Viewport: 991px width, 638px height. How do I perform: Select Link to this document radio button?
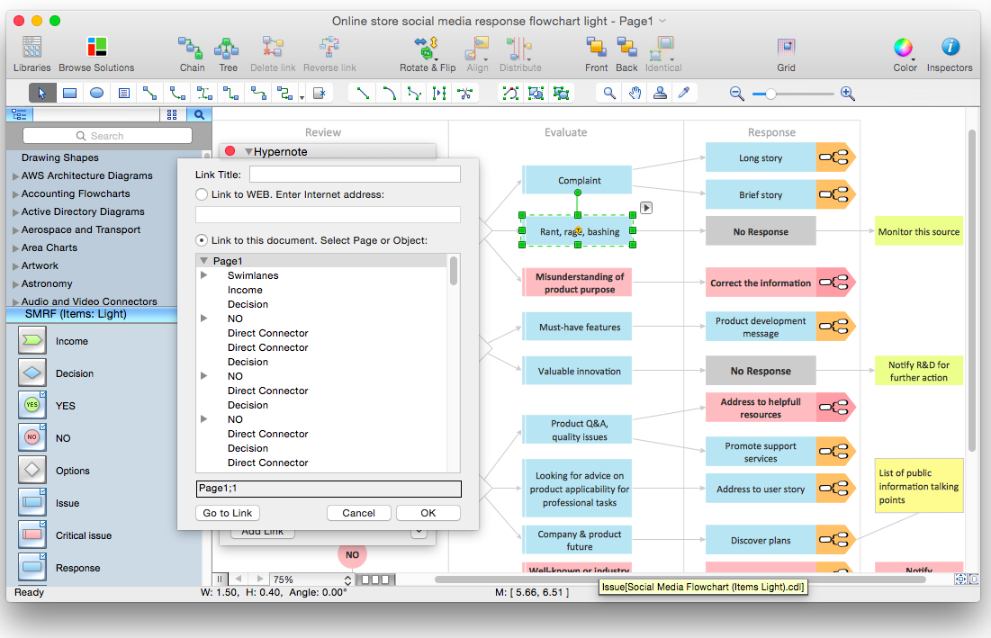[x=202, y=240]
